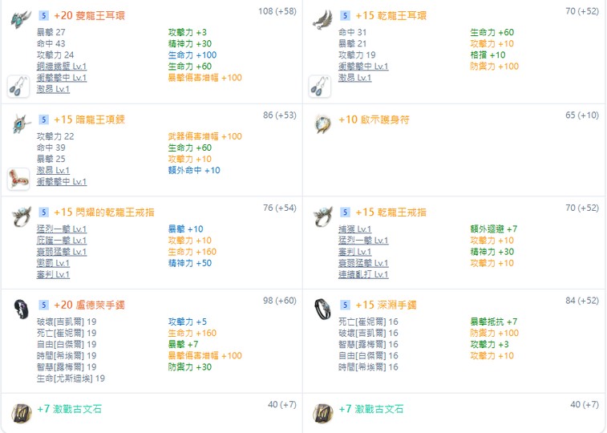Click the 盧德萊手鐲 bracelet icon

21,309
